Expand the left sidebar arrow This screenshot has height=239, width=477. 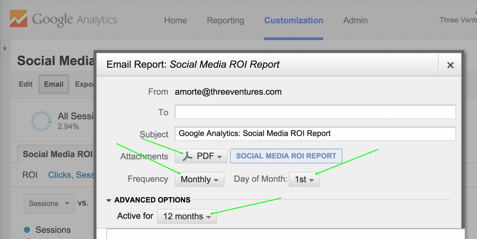[5, 48]
